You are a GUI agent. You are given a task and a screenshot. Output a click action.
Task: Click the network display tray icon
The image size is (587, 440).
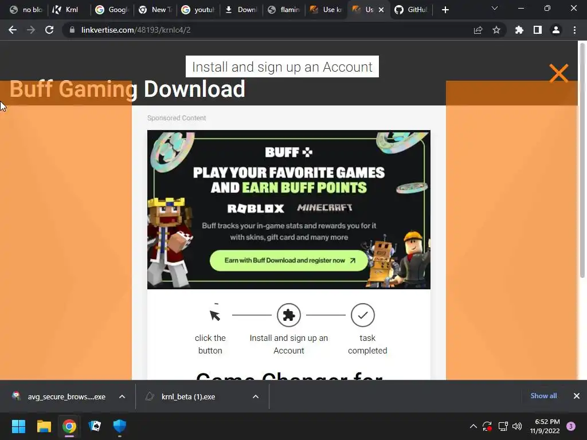[503, 426]
